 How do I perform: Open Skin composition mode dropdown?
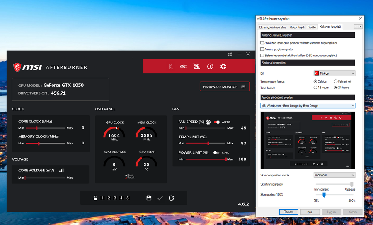334,175
